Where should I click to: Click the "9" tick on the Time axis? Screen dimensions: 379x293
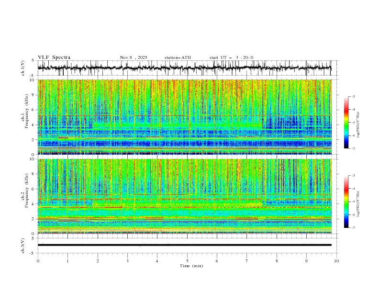pos(306,261)
